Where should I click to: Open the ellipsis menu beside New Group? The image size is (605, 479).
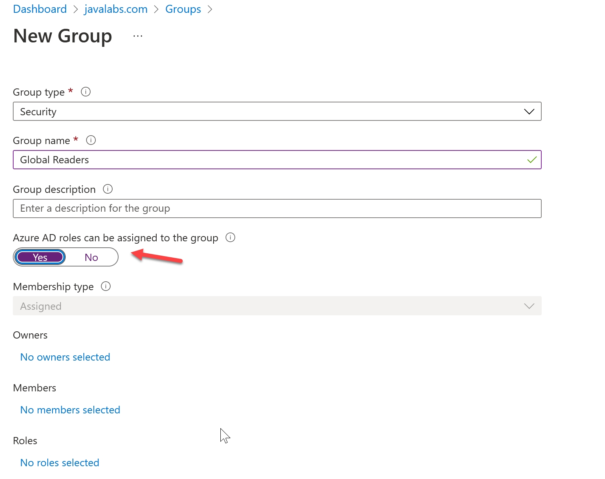[138, 36]
